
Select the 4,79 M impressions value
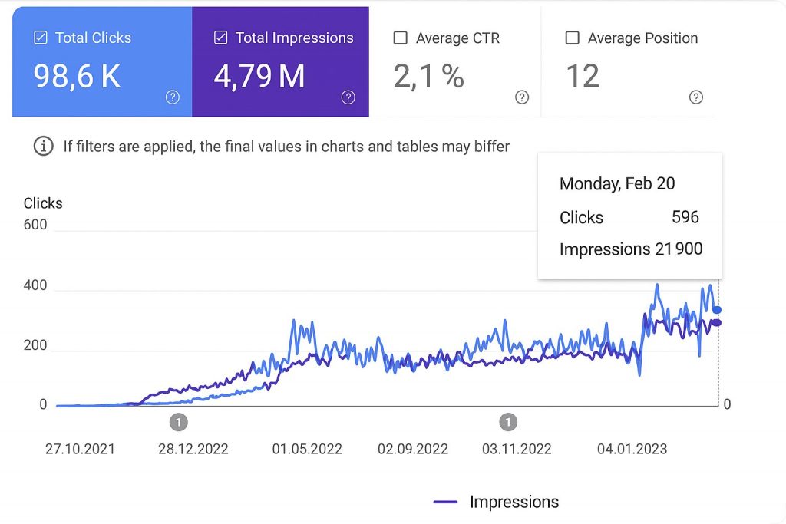point(259,76)
